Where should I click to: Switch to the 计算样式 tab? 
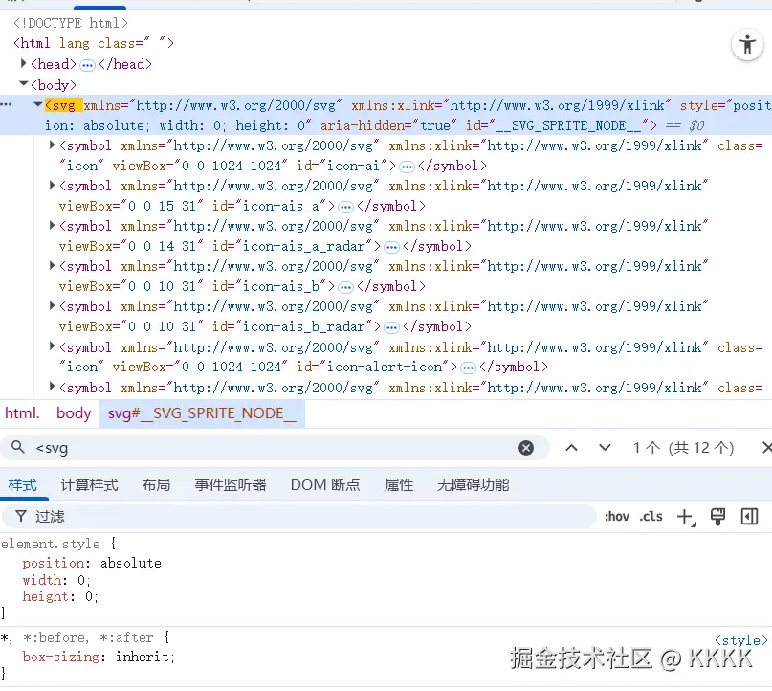click(89, 485)
